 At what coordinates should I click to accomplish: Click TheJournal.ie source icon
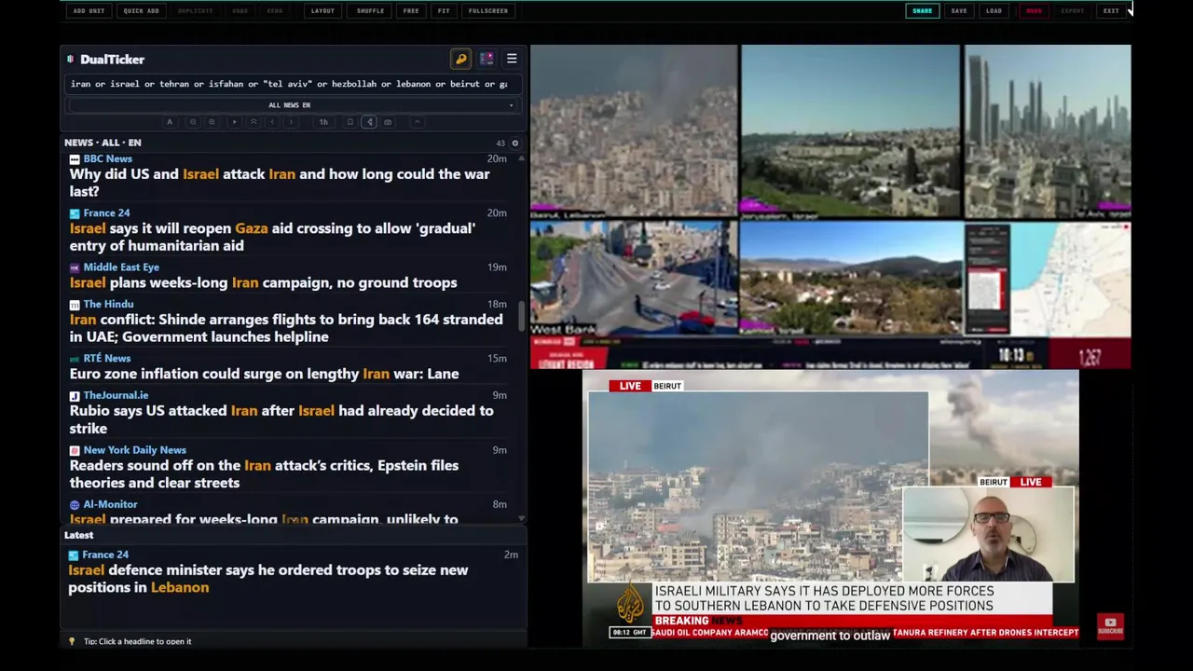[x=75, y=396]
